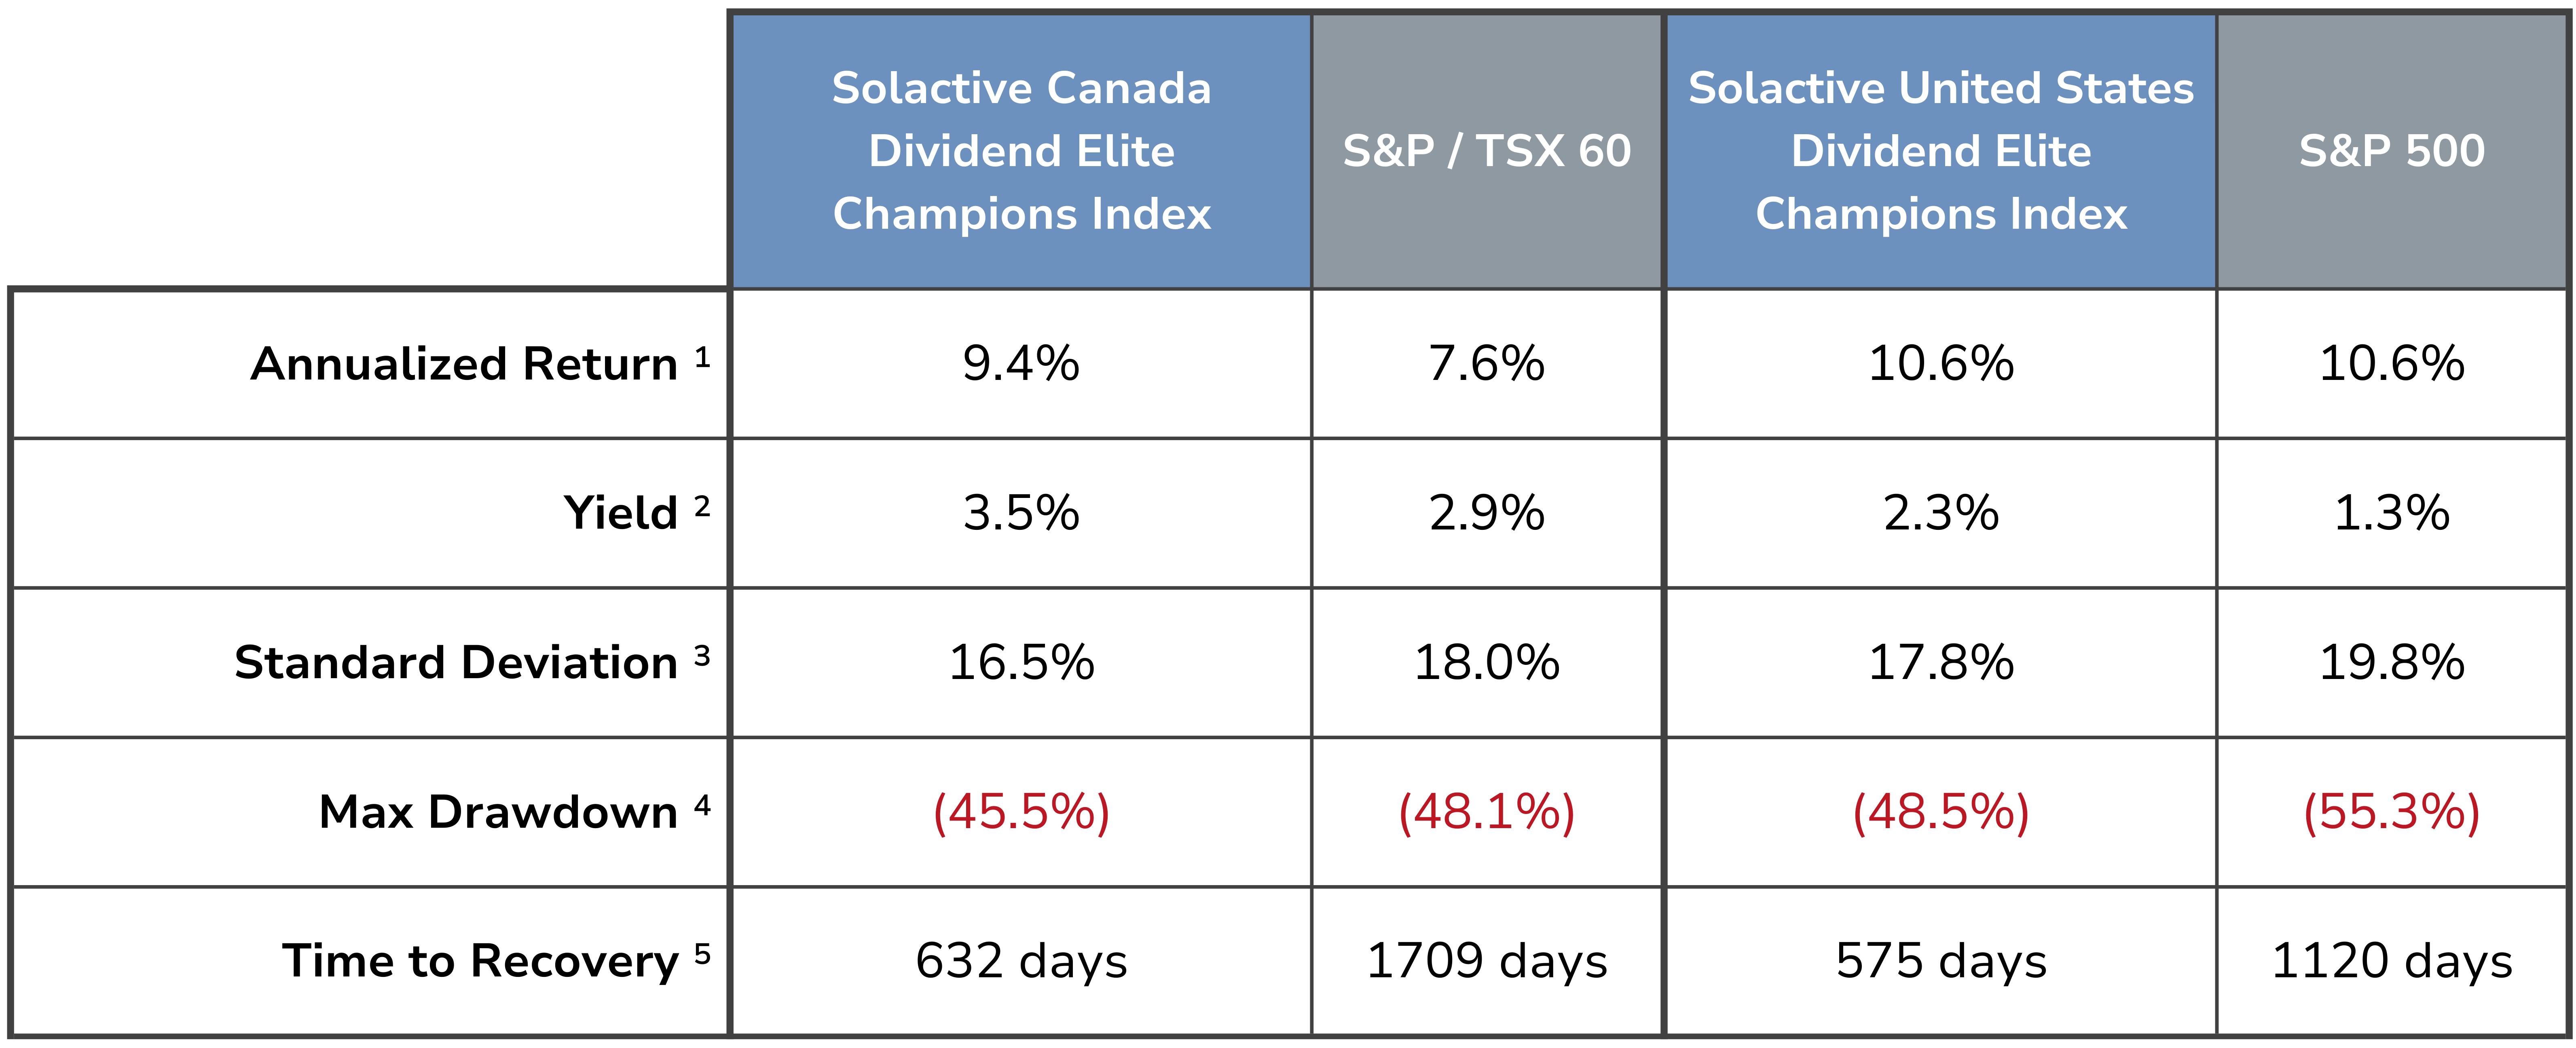Screen dimensions: 2576x1048
Task: Select the red (55.3%) drawdown cell
Action: tap(2392, 811)
